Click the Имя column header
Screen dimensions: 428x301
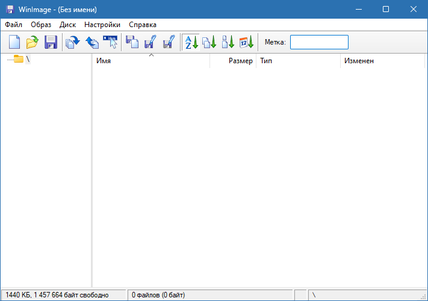click(x=151, y=61)
